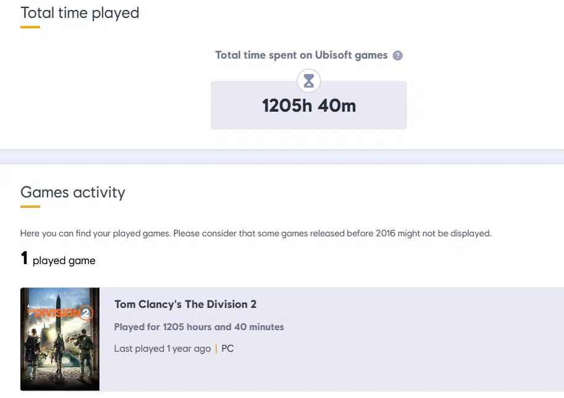Screen dimensions: 564x398
Task: Click the PC platform label
Action: 227,349
